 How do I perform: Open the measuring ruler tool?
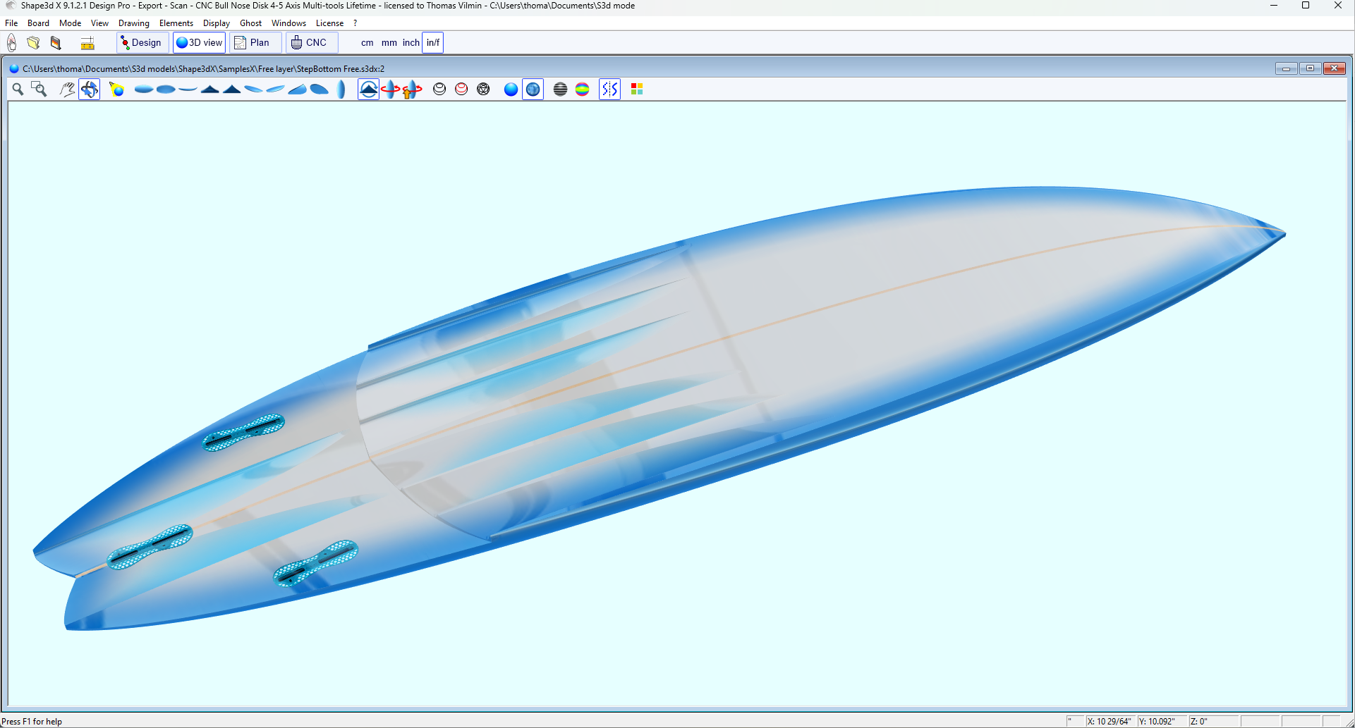pyautogui.click(x=87, y=44)
